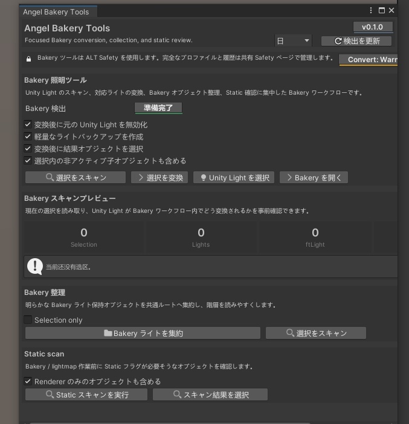Click 選択をスキャン under Bakery 照明ツール
Image resolution: width=409 pixels, height=424 pixels.
tap(76, 178)
